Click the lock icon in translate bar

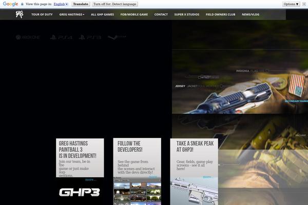[x=22, y=4]
